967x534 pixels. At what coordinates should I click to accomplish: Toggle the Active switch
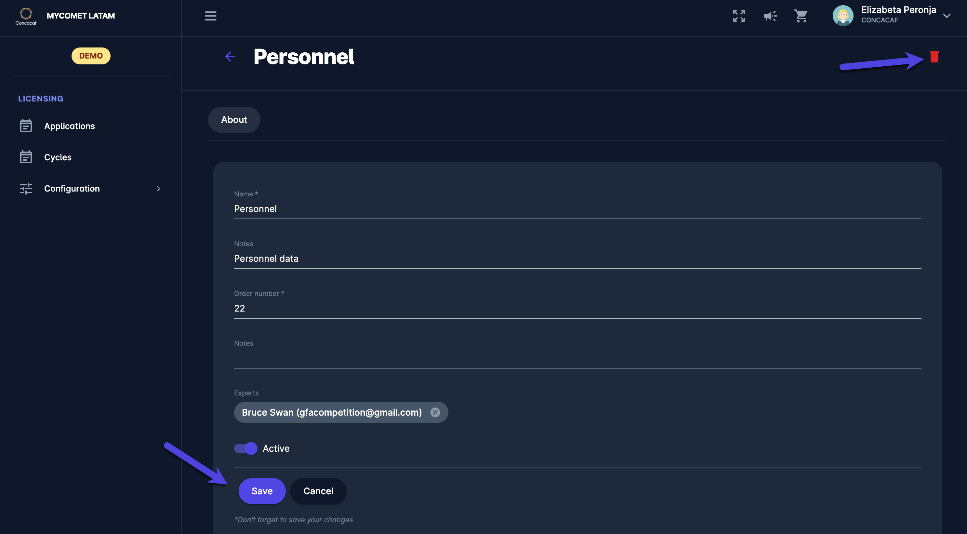pyautogui.click(x=246, y=448)
